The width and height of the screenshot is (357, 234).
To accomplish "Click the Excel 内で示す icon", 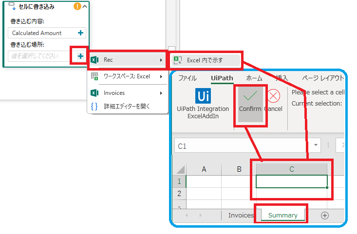I will point(178,60).
